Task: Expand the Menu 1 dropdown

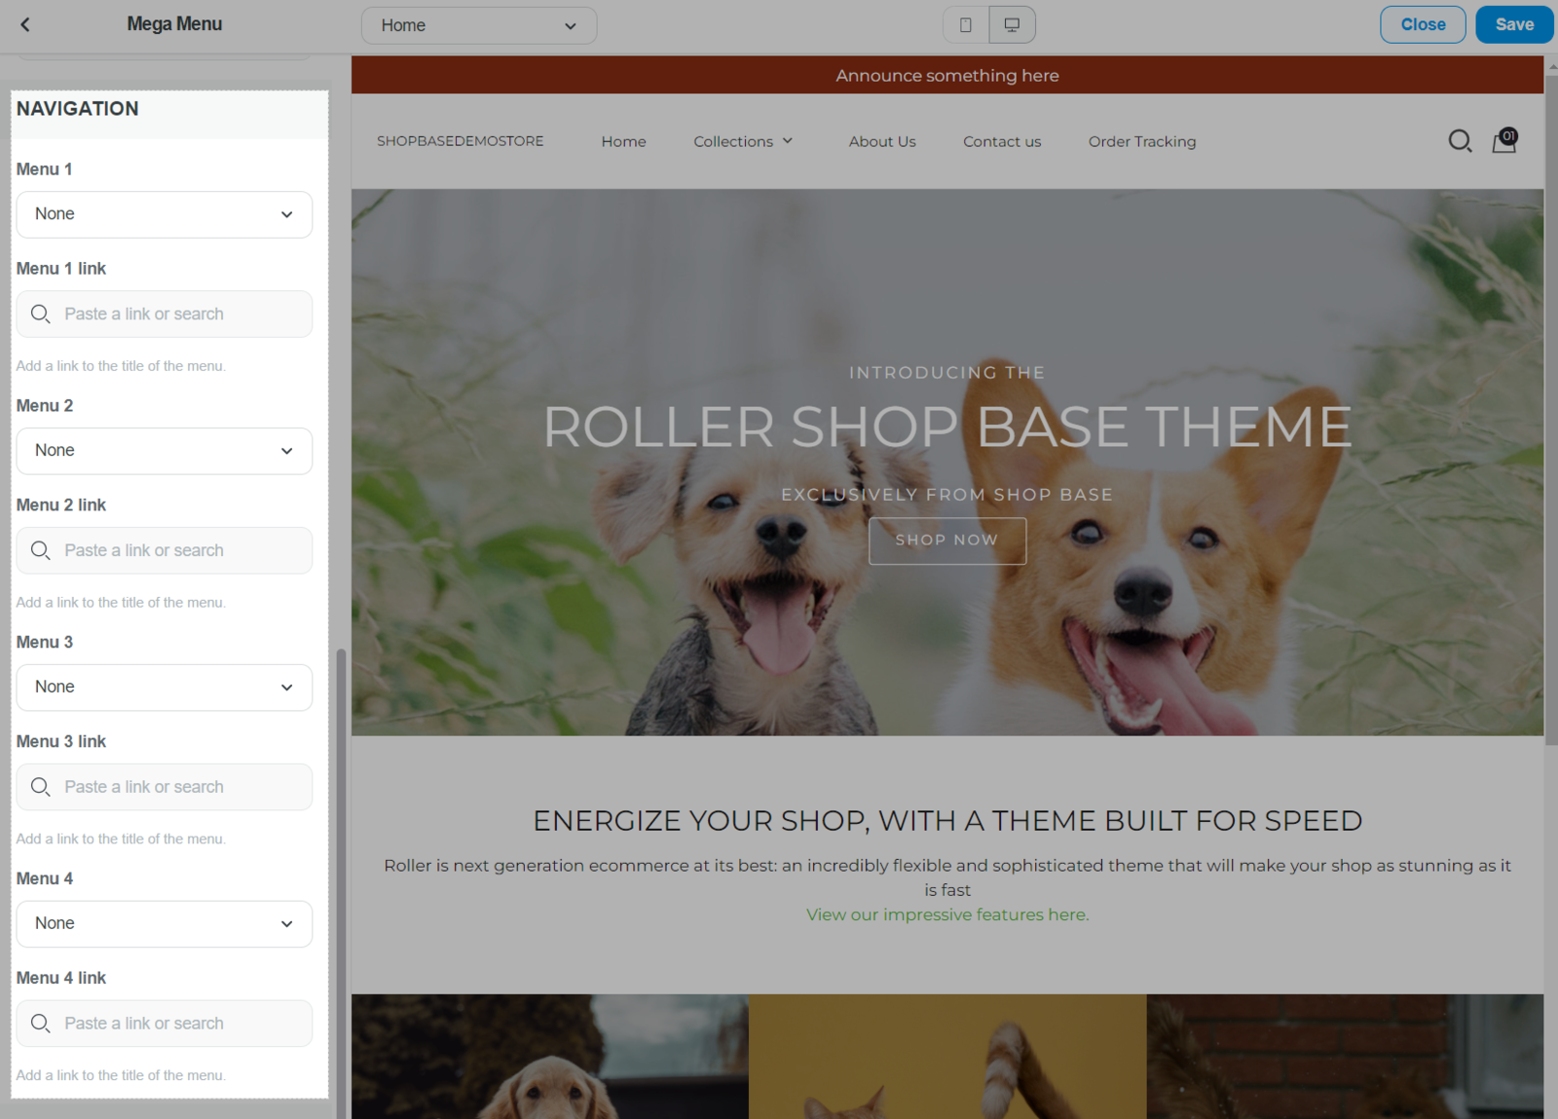Action: (x=165, y=214)
